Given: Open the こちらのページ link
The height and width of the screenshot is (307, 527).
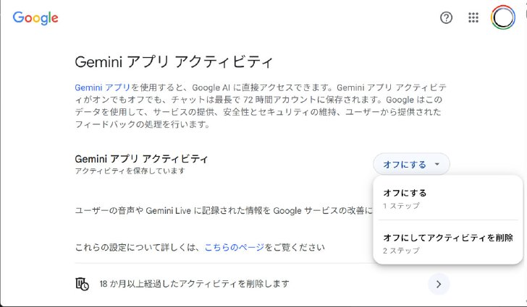Looking at the screenshot, I should (235, 248).
